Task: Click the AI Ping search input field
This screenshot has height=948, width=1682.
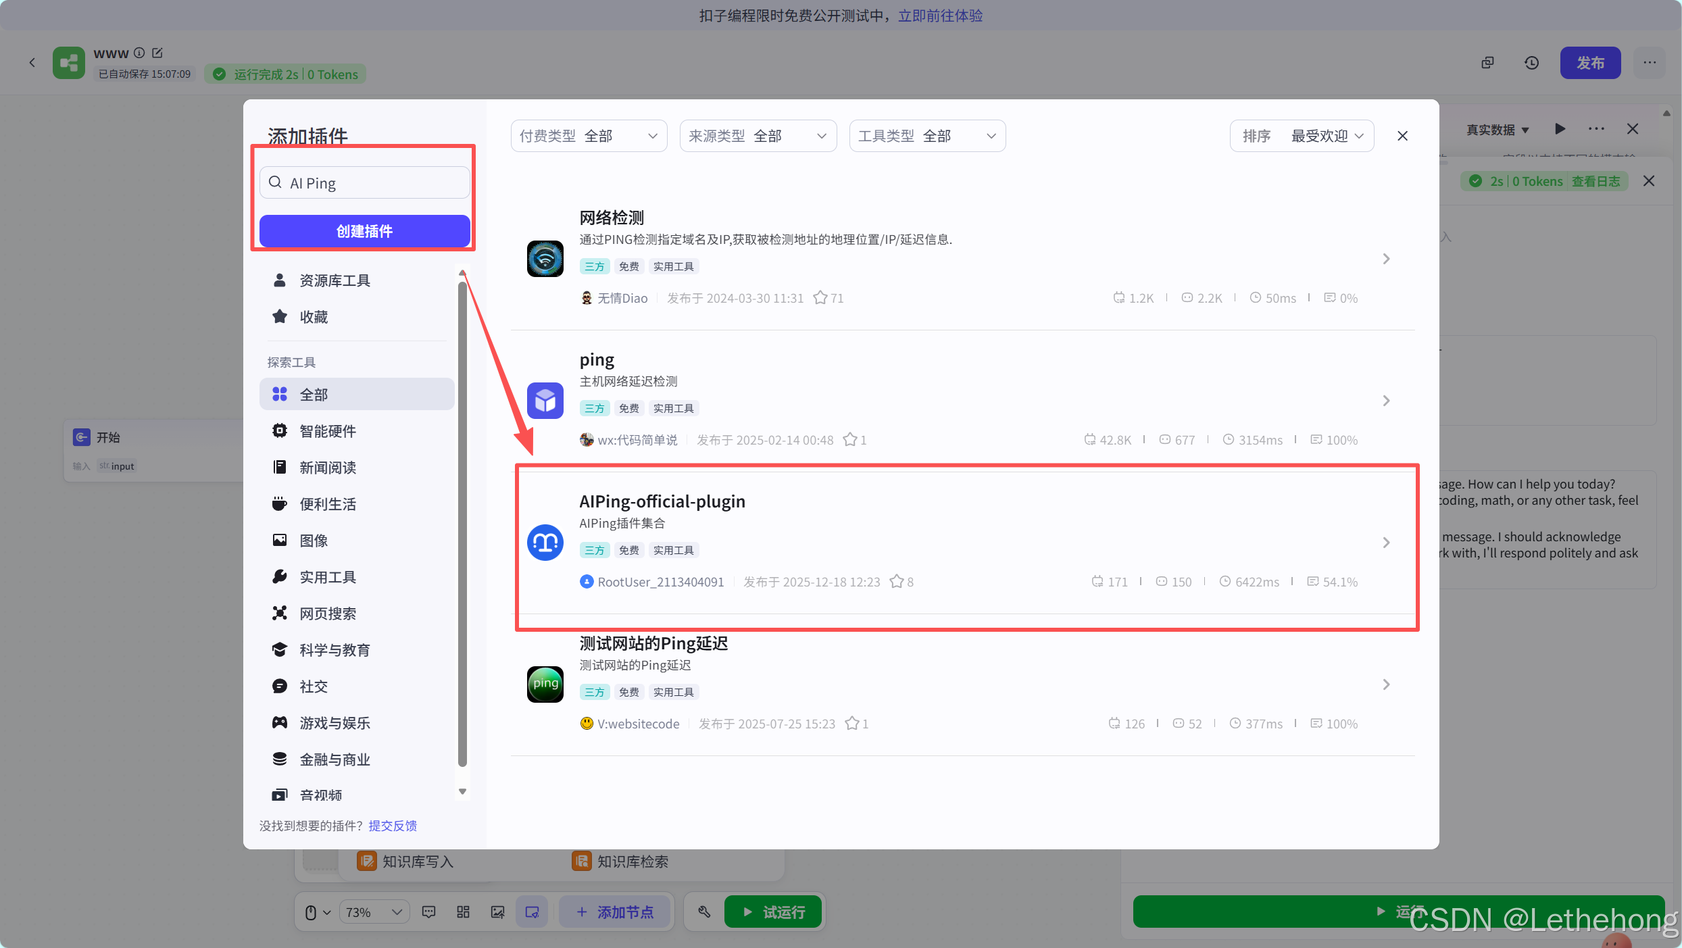Action: tap(365, 182)
